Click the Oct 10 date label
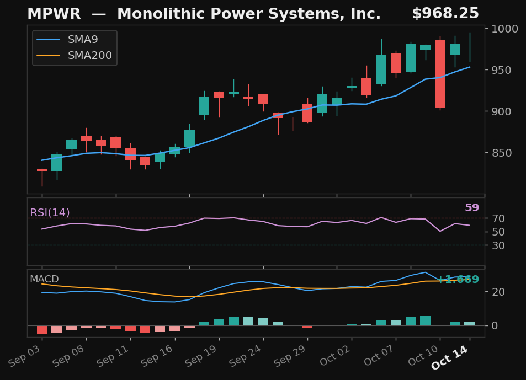The width and height of the screenshot is (526, 380). [x=424, y=355]
